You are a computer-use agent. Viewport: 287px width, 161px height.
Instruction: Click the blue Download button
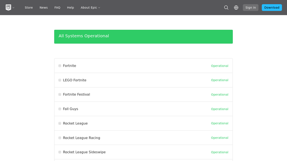point(272,8)
